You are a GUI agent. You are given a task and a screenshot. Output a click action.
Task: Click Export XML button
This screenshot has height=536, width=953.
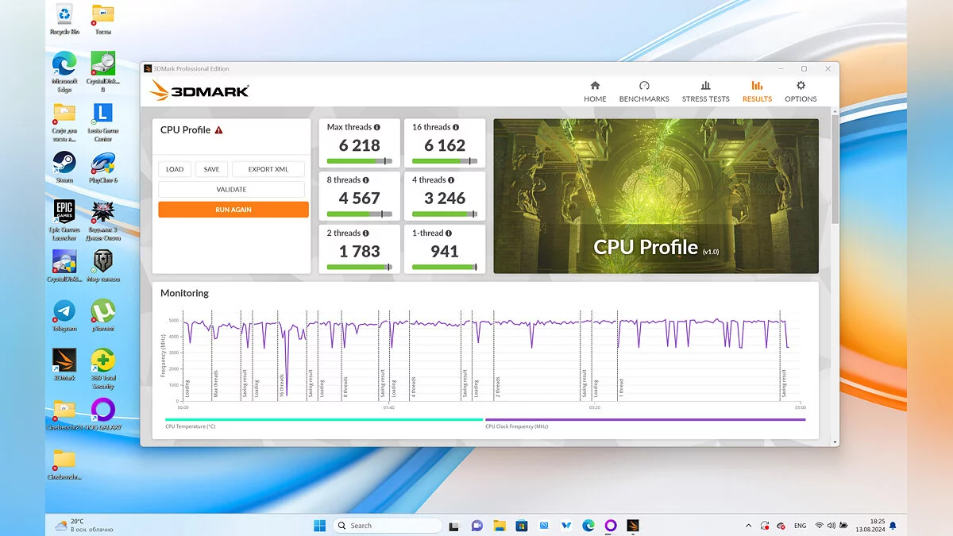coord(268,169)
